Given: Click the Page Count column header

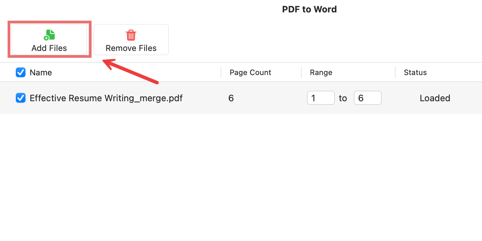Looking at the screenshot, I should (250, 72).
